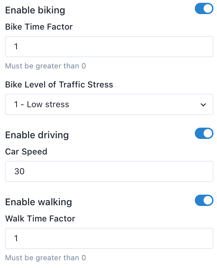Click the 'Bike Level of Traffic Stress' label
Screen dimensions: 217x268
click(59, 85)
